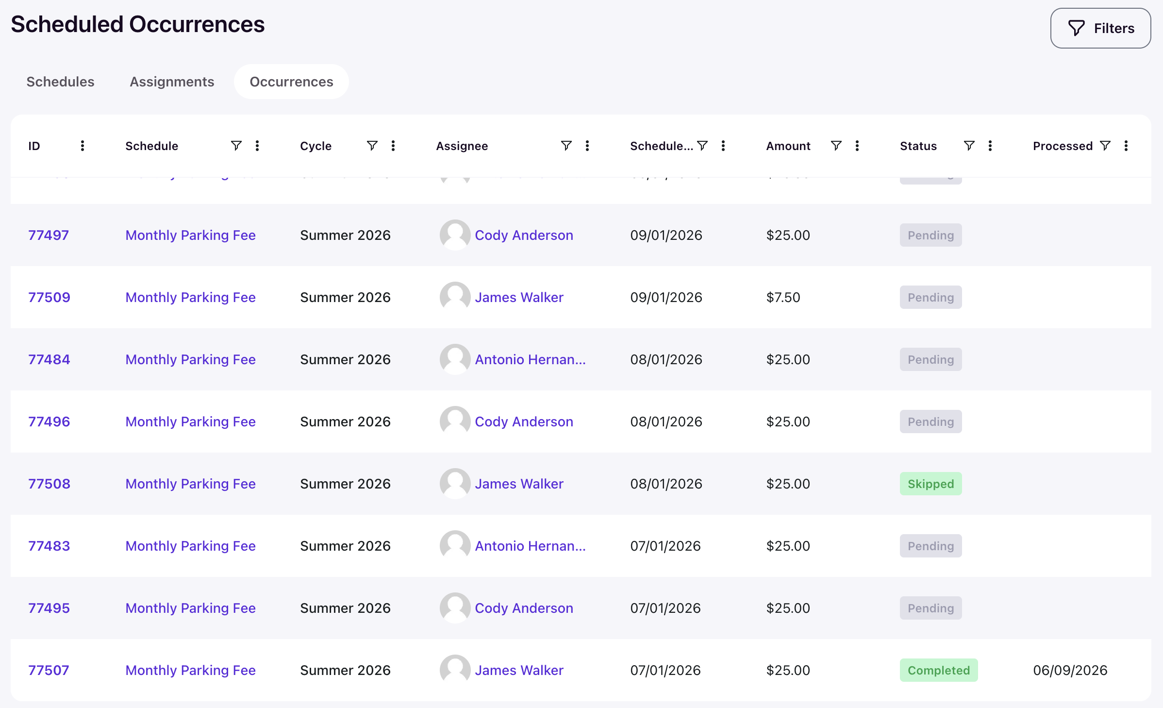The height and width of the screenshot is (708, 1163).
Task: Open Monthly Parking Fee schedule for 77483
Action: pyautogui.click(x=190, y=546)
